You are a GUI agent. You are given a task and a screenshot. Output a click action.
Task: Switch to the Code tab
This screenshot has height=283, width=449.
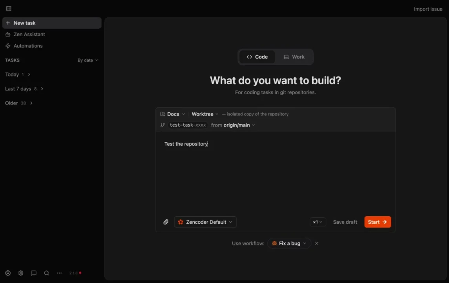click(x=257, y=57)
